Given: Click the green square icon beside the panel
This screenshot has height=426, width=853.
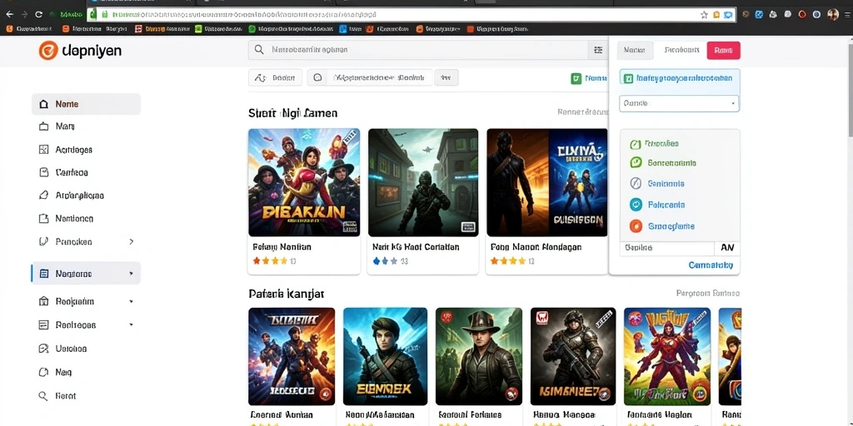Looking at the screenshot, I should (x=576, y=79).
